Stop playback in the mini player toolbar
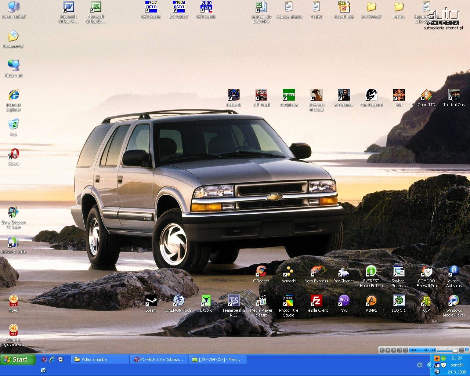 pyautogui.click(x=394, y=350)
